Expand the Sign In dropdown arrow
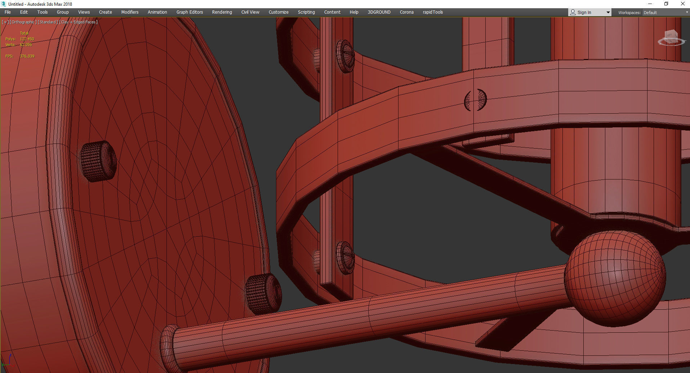Image resolution: width=690 pixels, height=373 pixels. point(608,13)
